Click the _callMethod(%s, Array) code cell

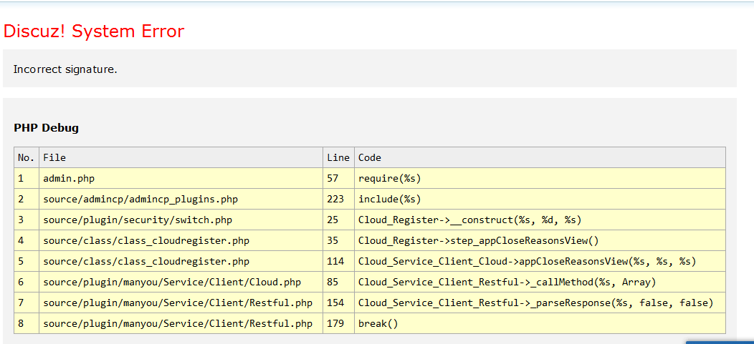(507, 282)
